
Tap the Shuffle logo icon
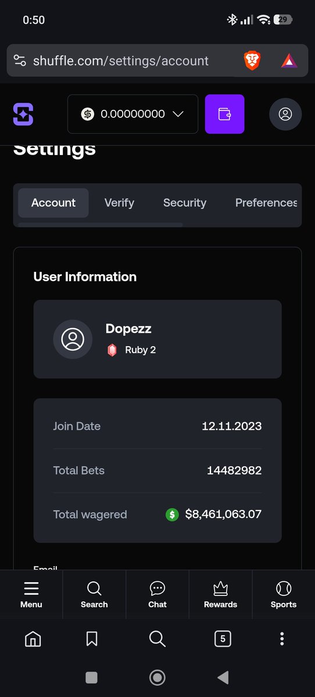coord(23,114)
